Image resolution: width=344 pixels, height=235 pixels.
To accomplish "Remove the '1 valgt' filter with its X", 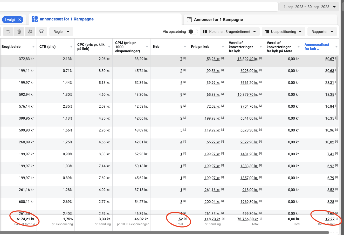I will point(19,20).
